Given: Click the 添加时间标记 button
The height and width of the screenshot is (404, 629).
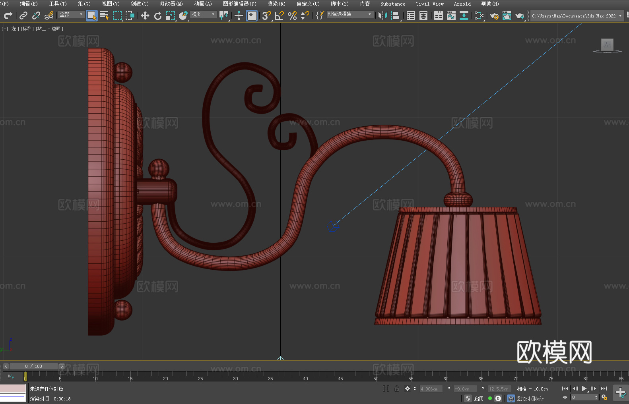Looking at the screenshot, I should [x=530, y=398].
